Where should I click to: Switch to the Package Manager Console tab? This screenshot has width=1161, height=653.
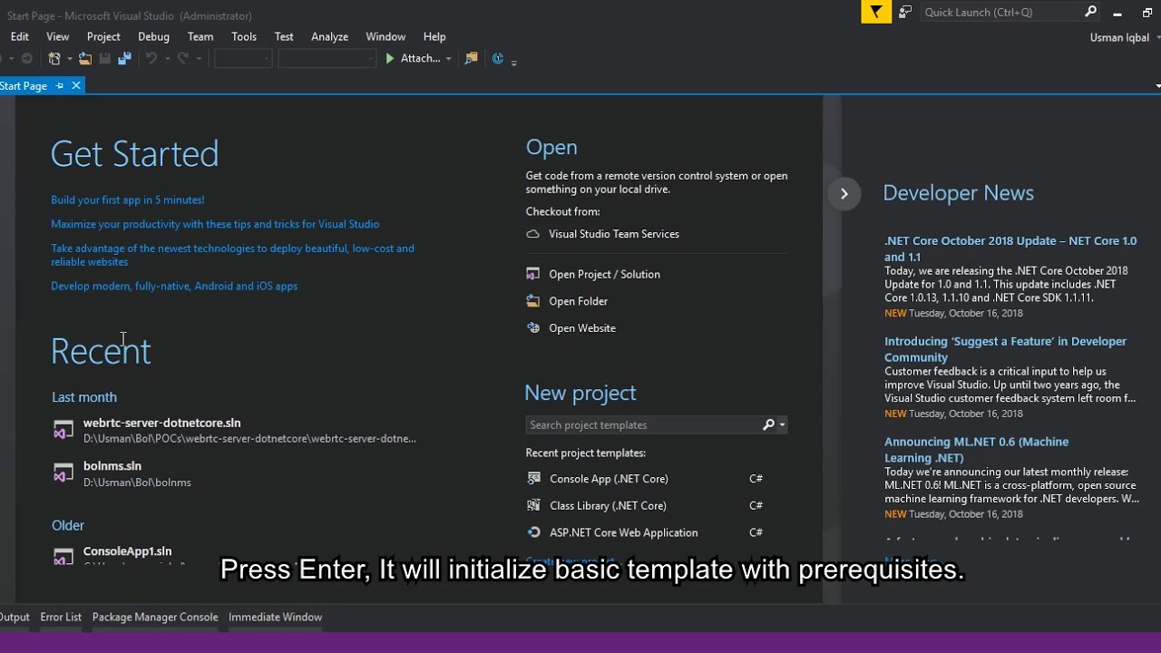155,617
